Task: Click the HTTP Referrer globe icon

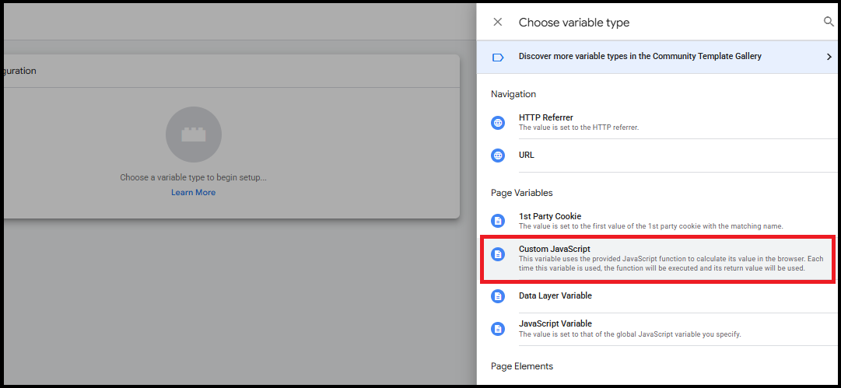Action: (498, 123)
